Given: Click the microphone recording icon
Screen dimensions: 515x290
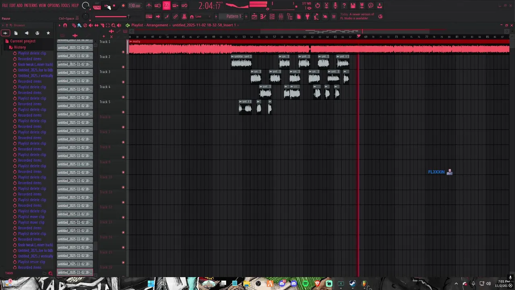Looking at the screenshot, I should 335,6.
